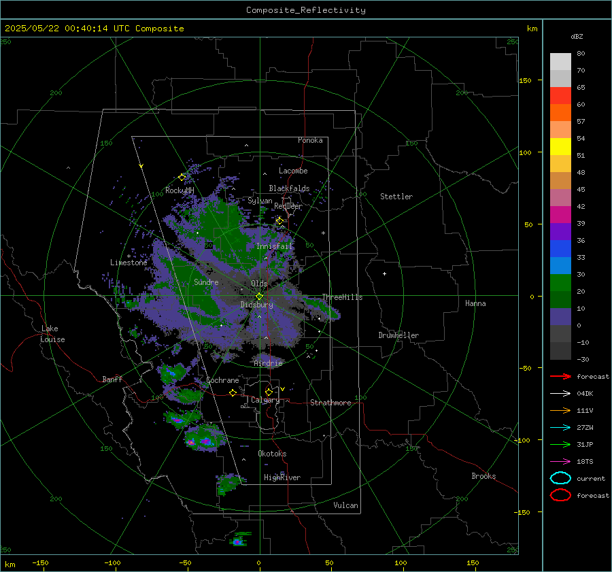Viewport: 612px width, 572px height.
Task: Select the red 60-65 dBZ swatch
Action: 560,96
